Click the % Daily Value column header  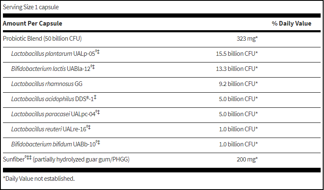tap(291, 23)
